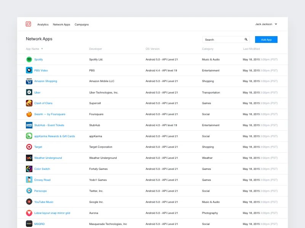Click the Lidow layout app icon
The image size is (305, 228).
pos(29,213)
